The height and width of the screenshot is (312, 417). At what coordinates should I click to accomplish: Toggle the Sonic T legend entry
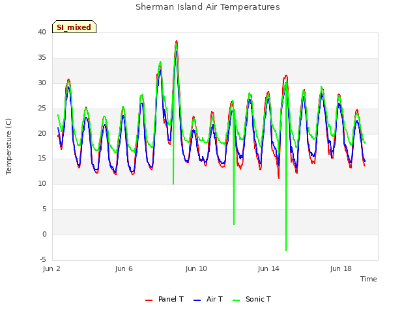tap(252, 299)
